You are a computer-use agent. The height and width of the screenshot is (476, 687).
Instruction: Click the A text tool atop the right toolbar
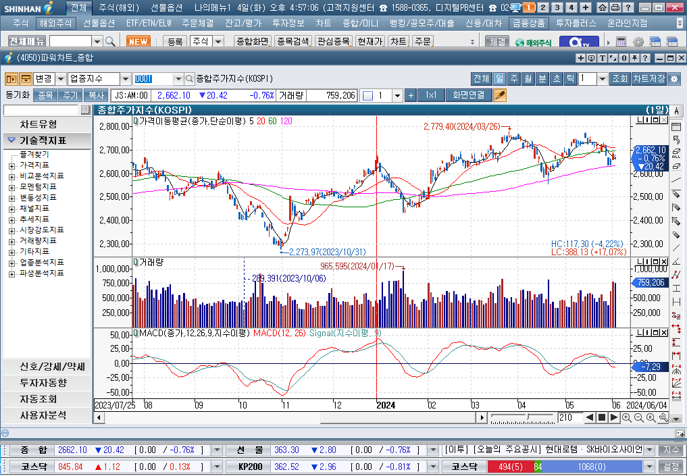676,111
